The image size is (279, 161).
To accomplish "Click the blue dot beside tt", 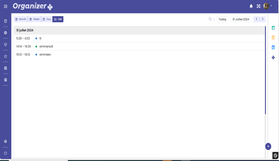I will tap(36, 38).
